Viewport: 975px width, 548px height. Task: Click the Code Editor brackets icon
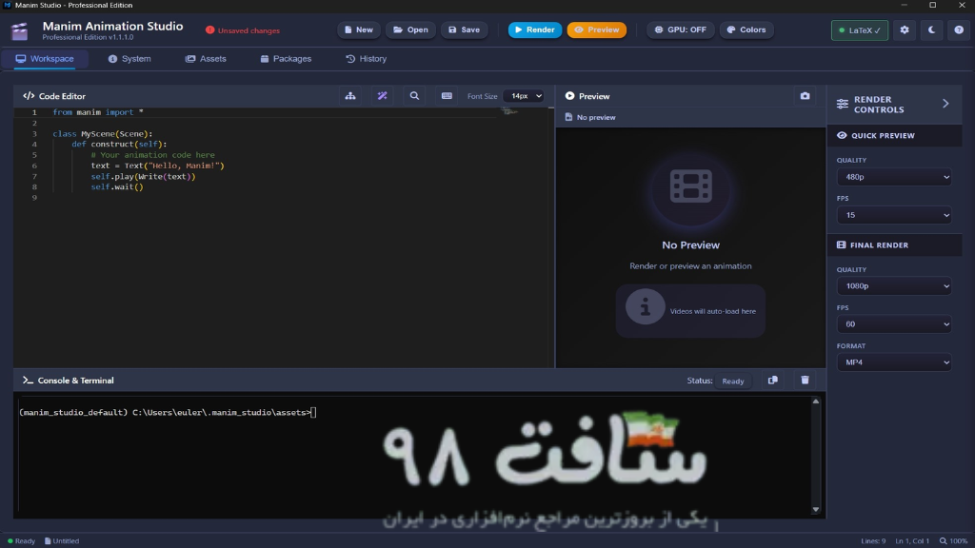[29, 96]
